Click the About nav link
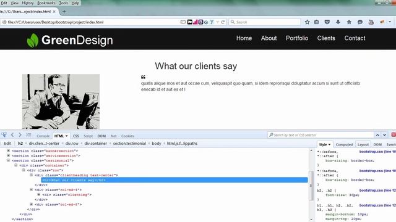 point(269,38)
